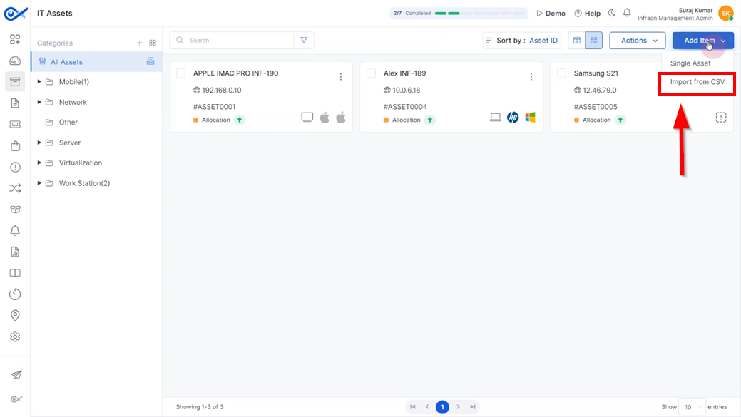Click the asset Search input field
This screenshot has height=417, width=741.
tap(239, 41)
